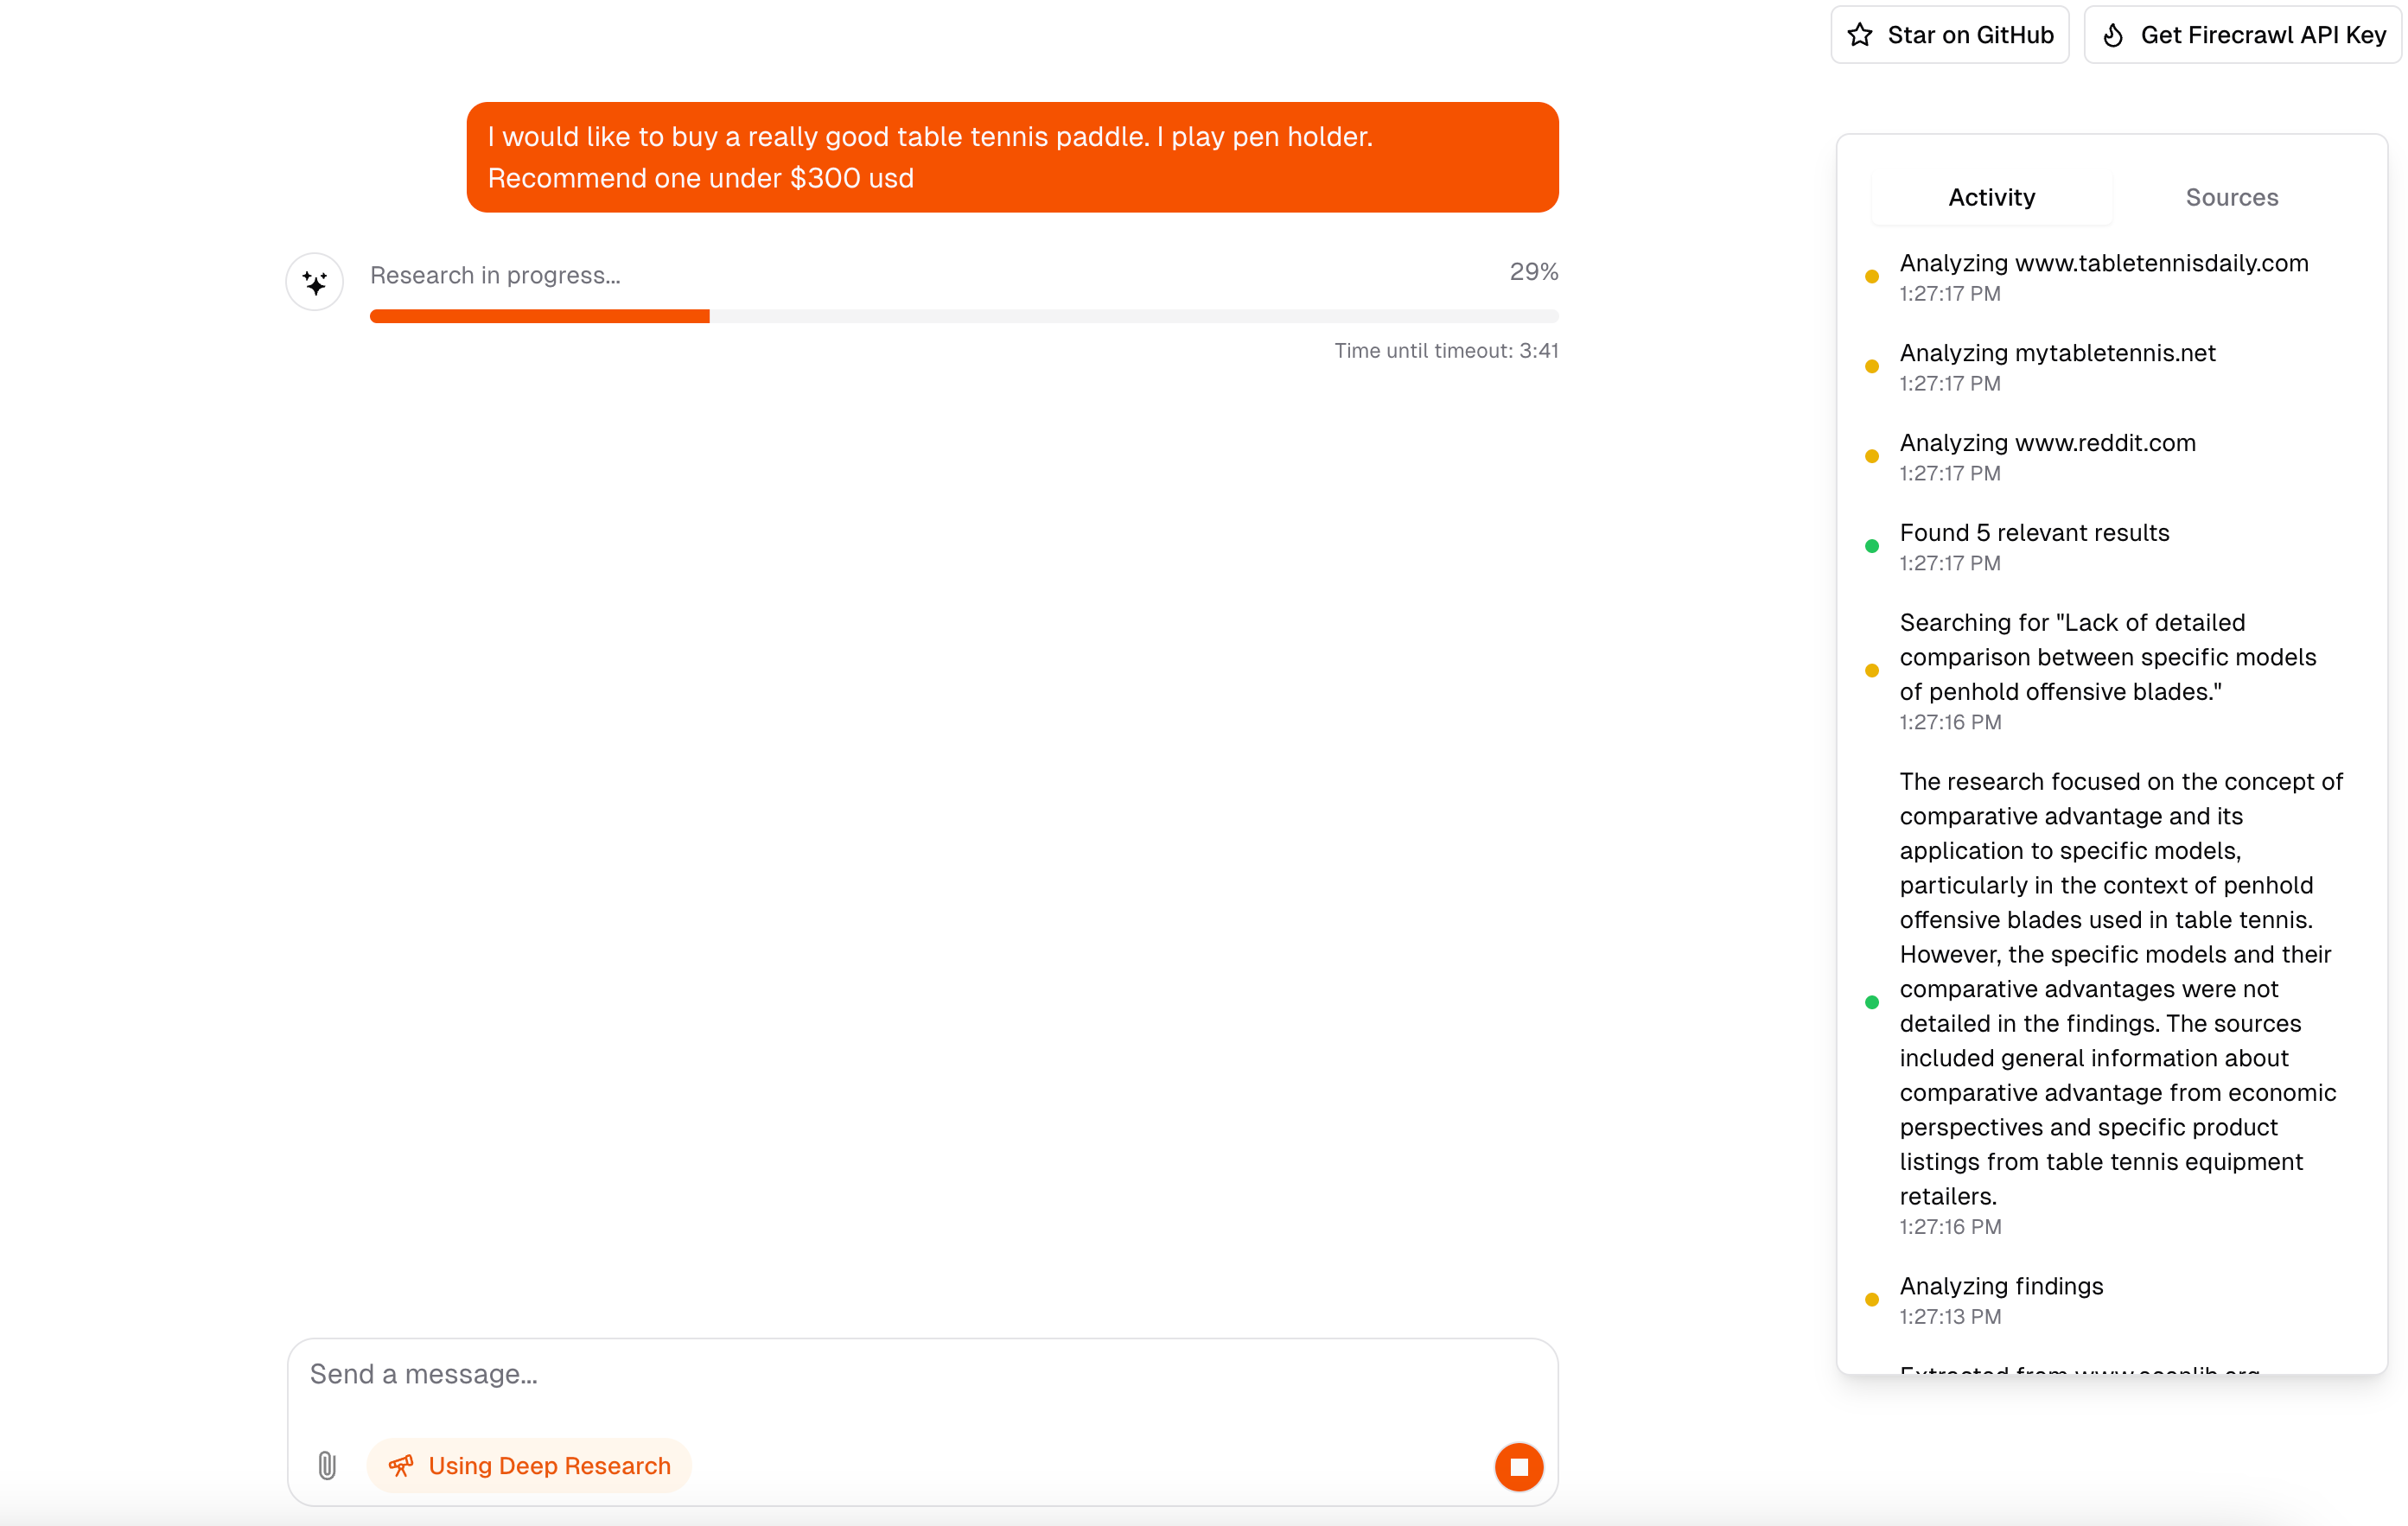Click the research progress bar
Screen dimensions: 2408x1526
(963, 316)
